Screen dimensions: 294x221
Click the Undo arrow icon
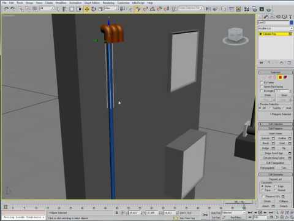point(6,9)
